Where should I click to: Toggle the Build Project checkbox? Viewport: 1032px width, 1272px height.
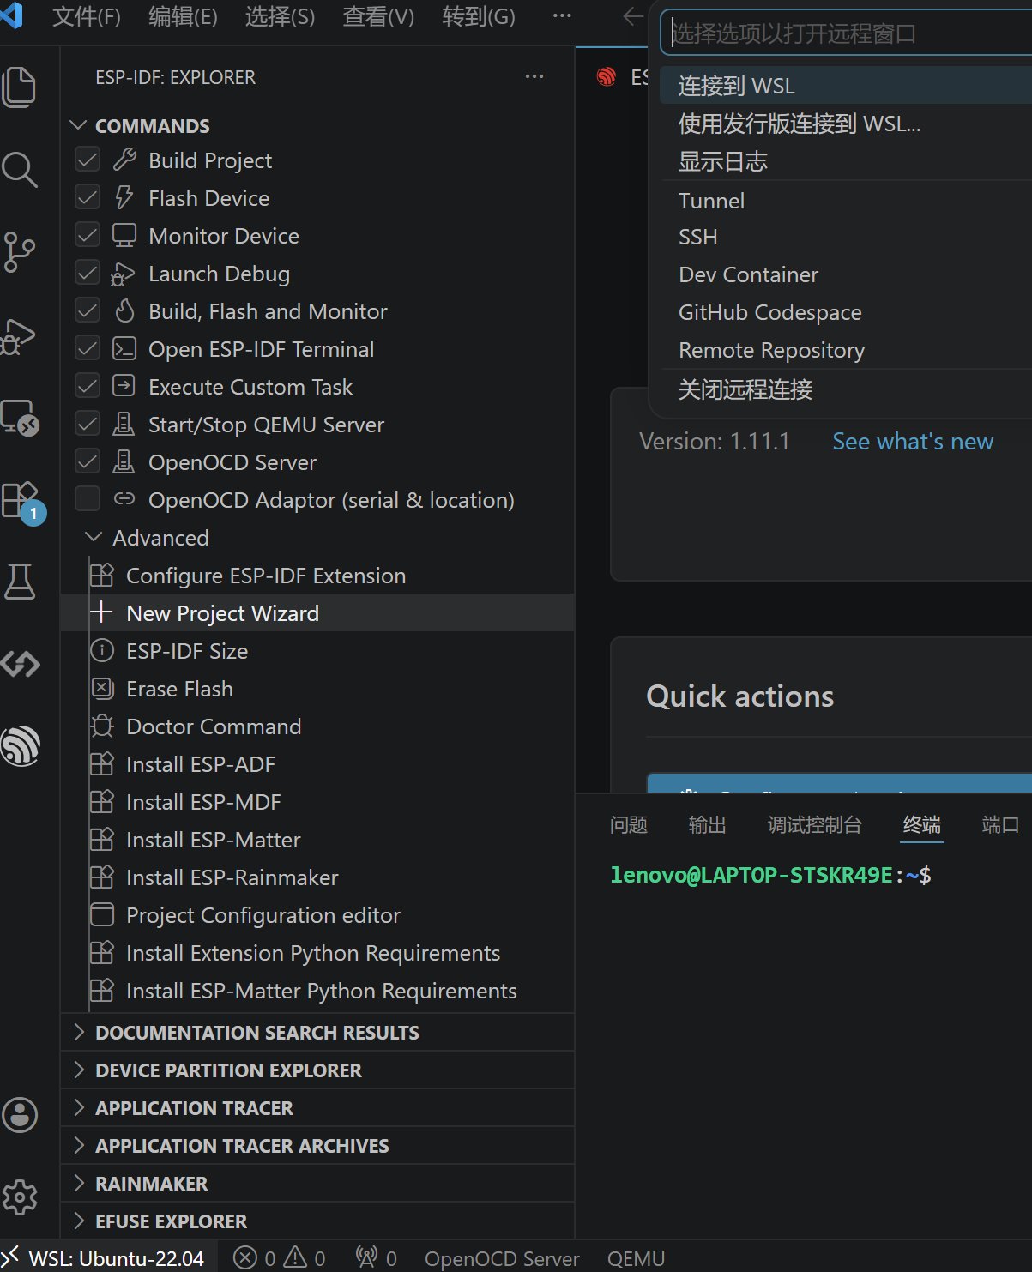coord(88,160)
